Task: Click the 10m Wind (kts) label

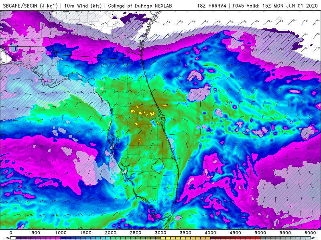Action: coord(83,6)
